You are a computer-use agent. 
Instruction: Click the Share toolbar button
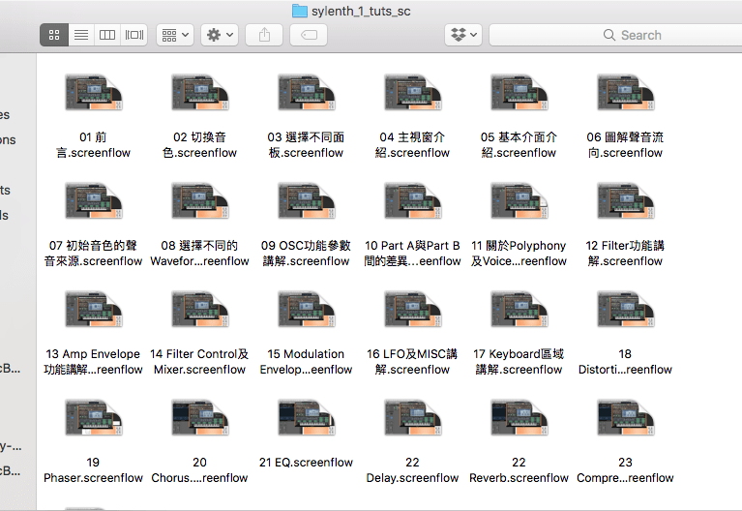(x=264, y=35)
